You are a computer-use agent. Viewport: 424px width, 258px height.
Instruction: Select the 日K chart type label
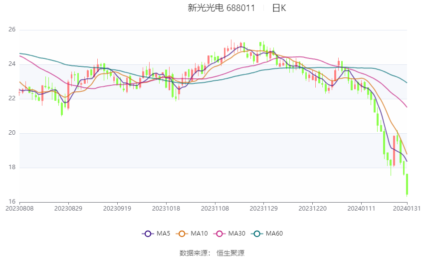coord(279,8)
